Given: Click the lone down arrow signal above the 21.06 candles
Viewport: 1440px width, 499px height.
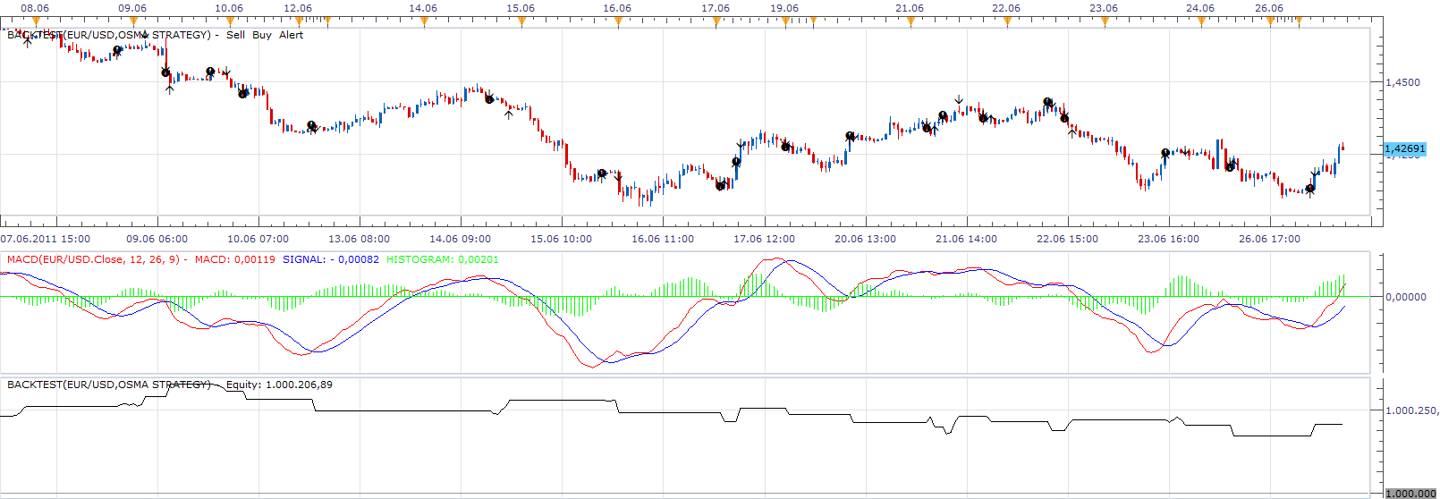Looking at the screenshot, I should 959,100.
